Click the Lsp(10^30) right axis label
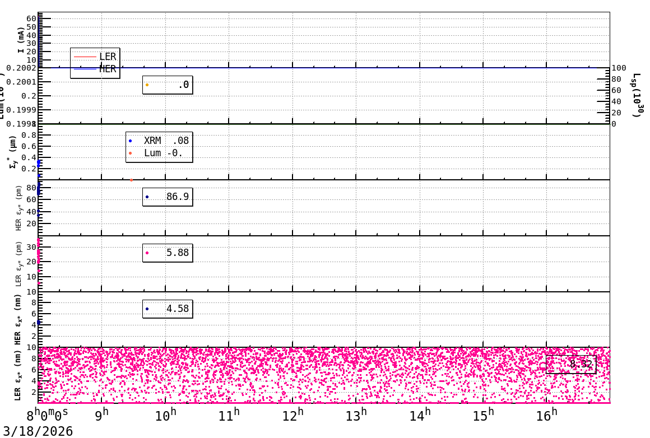650x438 pixels. 638,95
